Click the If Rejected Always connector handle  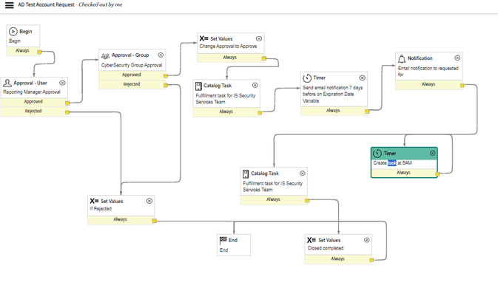[x=155, y=221]
